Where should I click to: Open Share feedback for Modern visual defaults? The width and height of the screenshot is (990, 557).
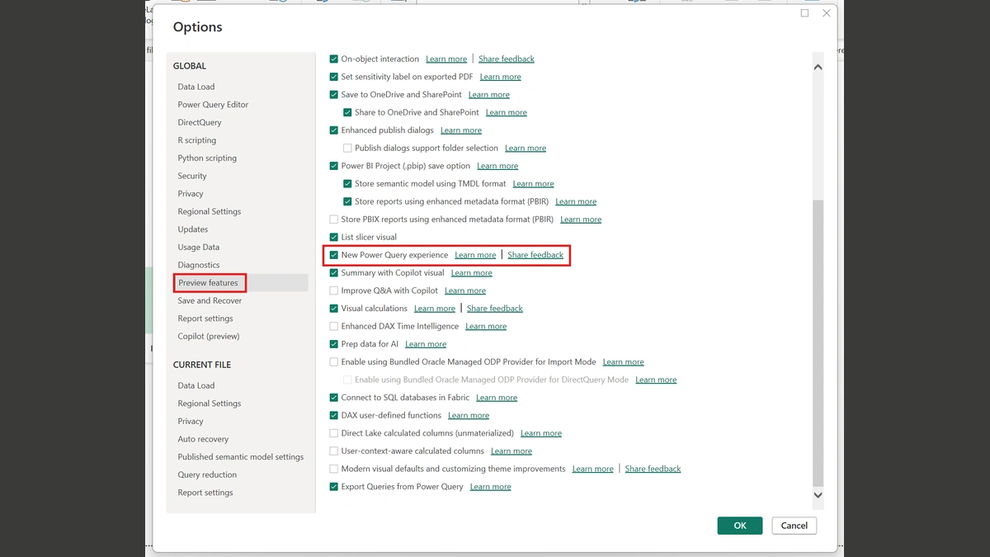pyautogui.click(x=653, y=469)
